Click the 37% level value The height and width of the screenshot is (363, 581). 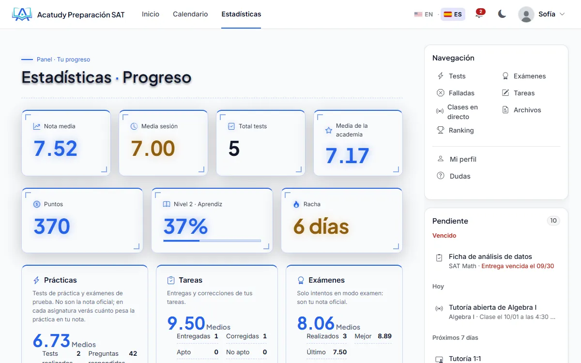tap(186, 227)
